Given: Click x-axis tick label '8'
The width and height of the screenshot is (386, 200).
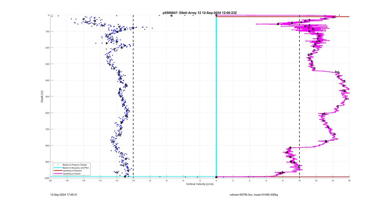Looking at the screenshot, I should pyautogui.click(x=283, y=180).
